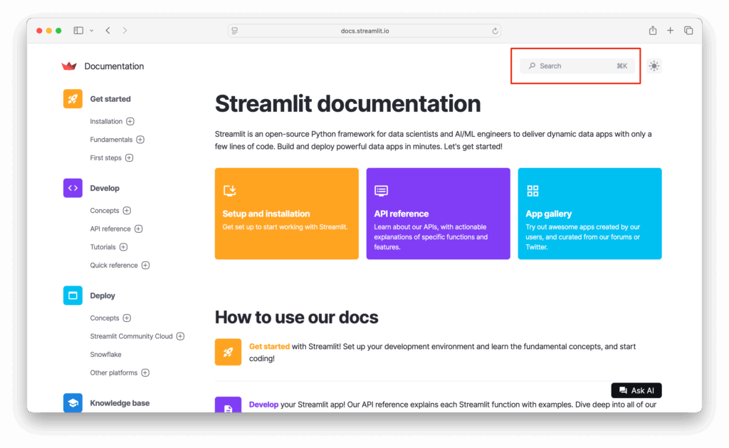Reload the page from the address bar

(x=495, y=31)
